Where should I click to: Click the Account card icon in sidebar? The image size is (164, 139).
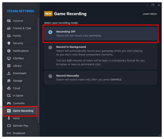(x=9, y=21)
